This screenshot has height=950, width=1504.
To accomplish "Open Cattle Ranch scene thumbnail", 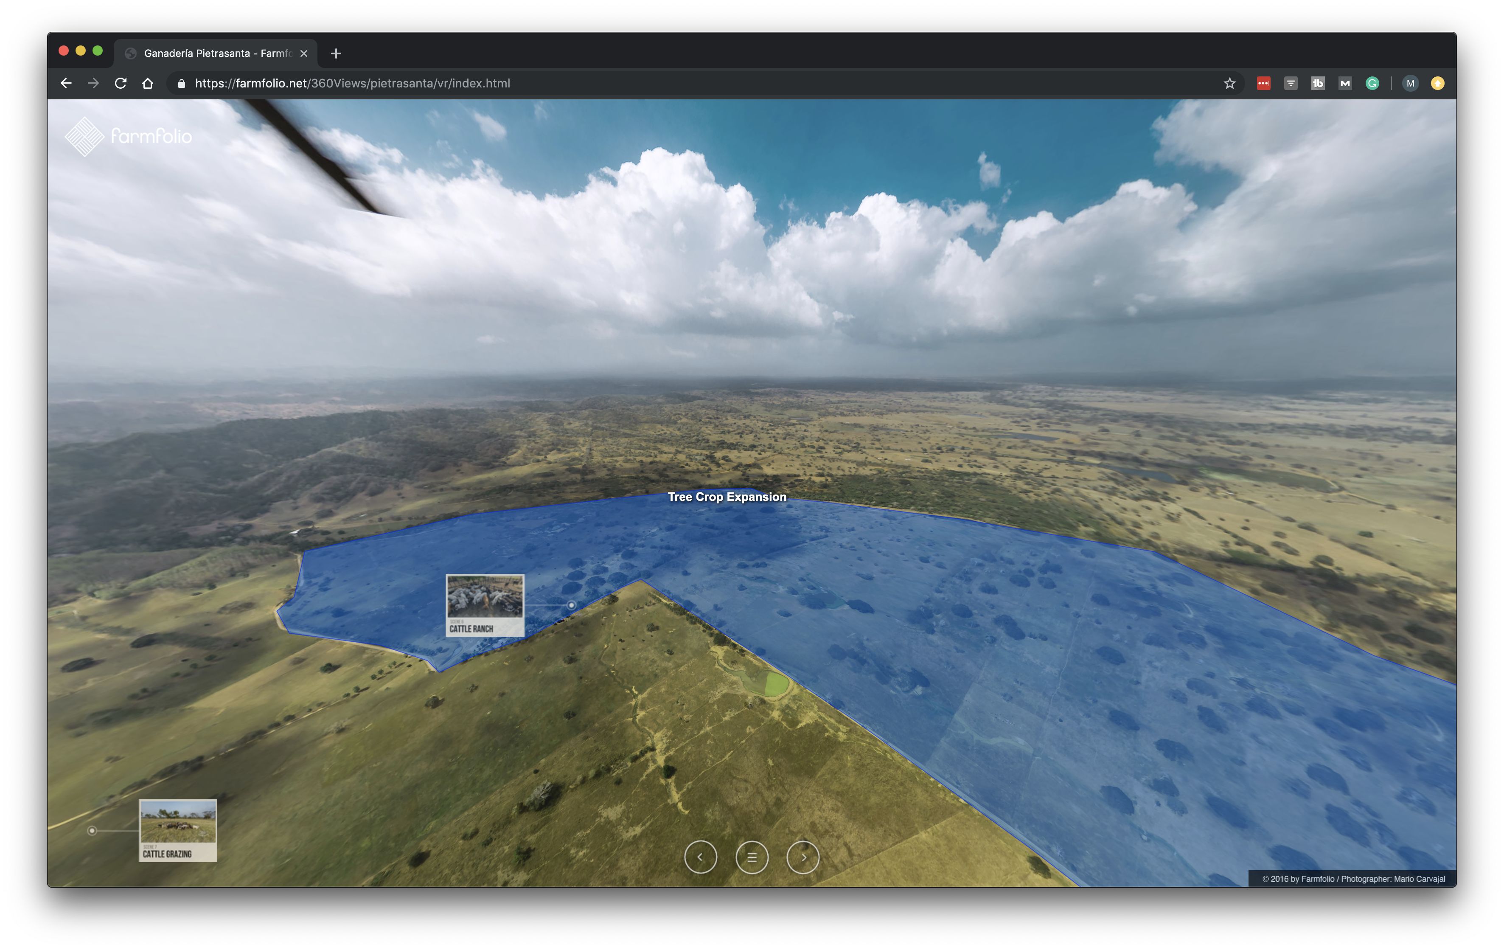I will pyautogui.click(x=485, y=604).
